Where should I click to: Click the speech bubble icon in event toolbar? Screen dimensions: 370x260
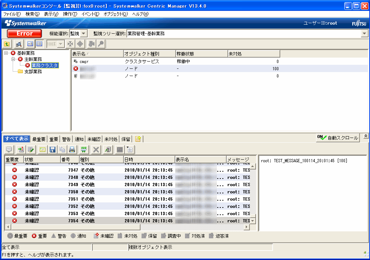pyautogui.click(x=9, y=149)
